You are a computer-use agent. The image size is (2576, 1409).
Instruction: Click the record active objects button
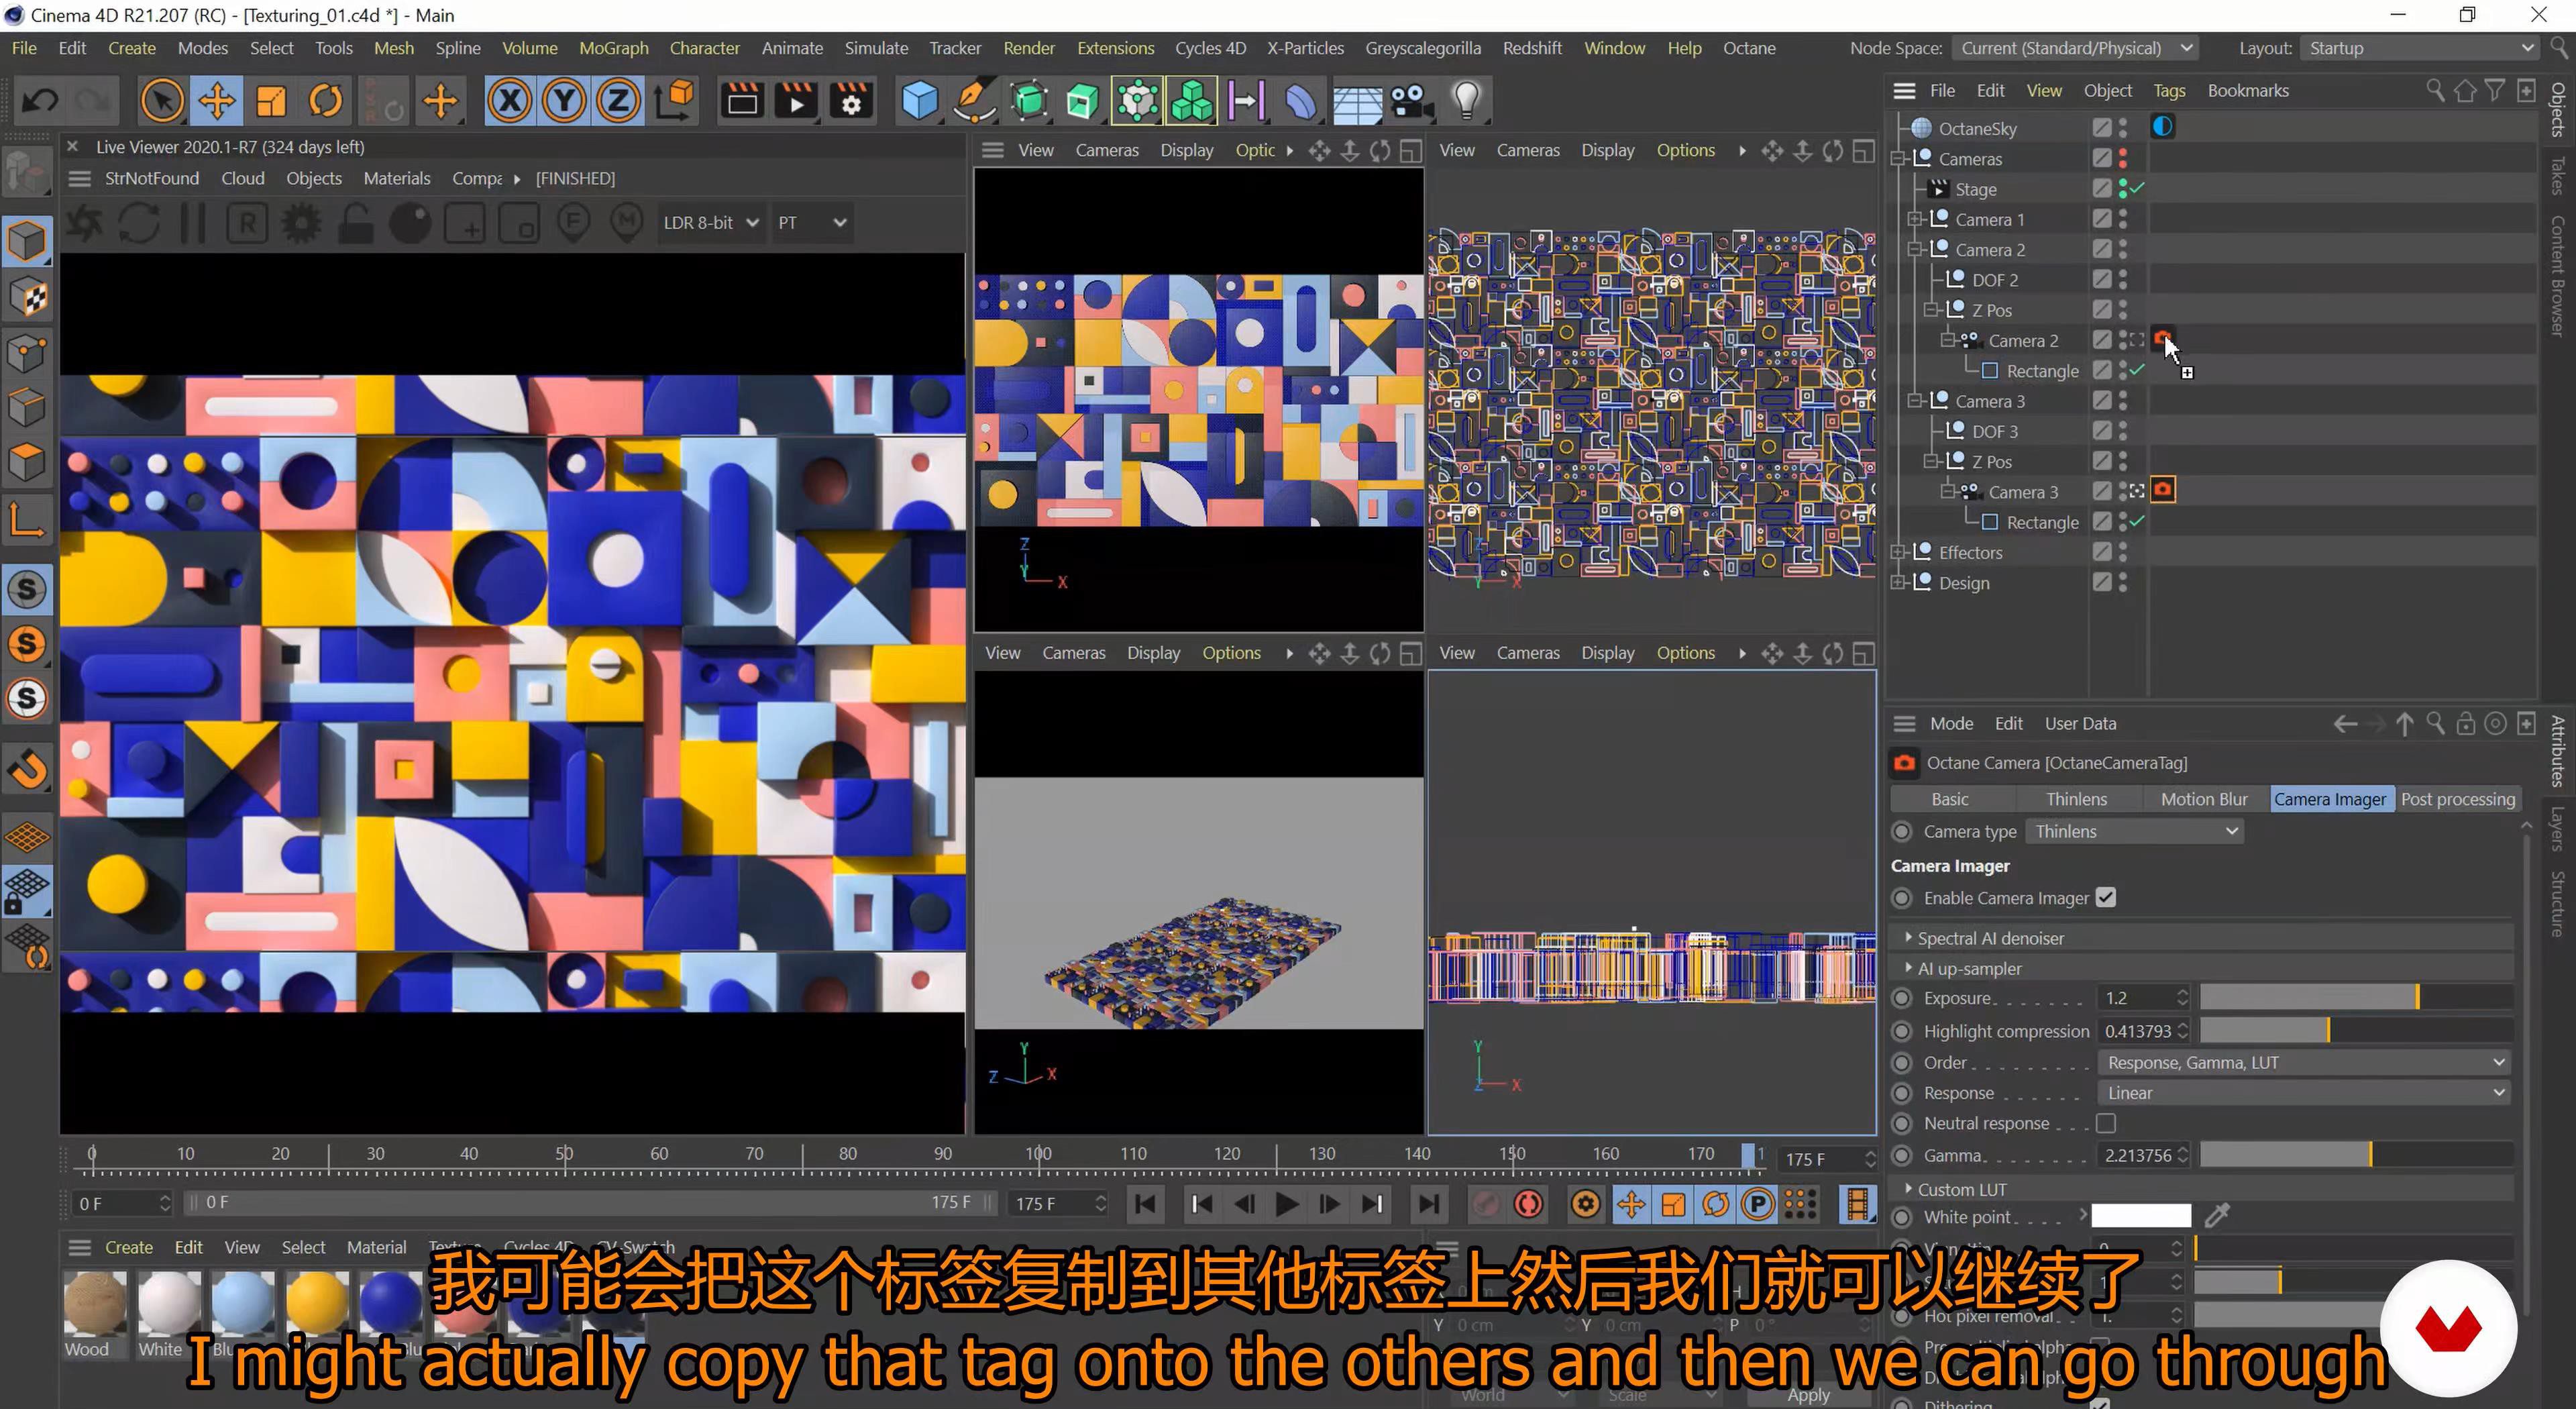pos(1485,1204)
